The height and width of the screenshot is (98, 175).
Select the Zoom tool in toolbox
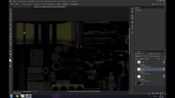10,56
